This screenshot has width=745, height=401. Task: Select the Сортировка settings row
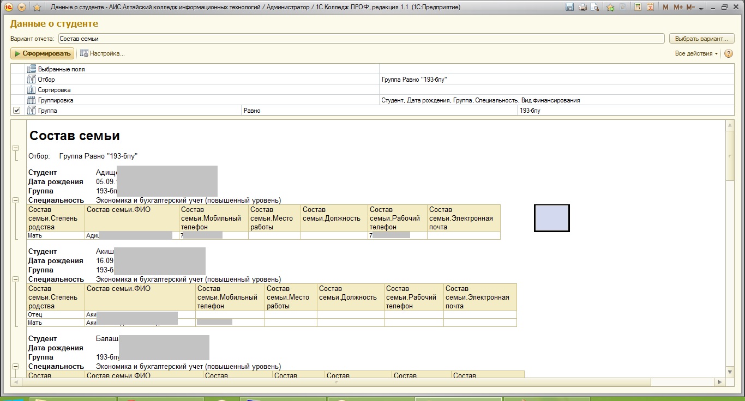[372, 90]
